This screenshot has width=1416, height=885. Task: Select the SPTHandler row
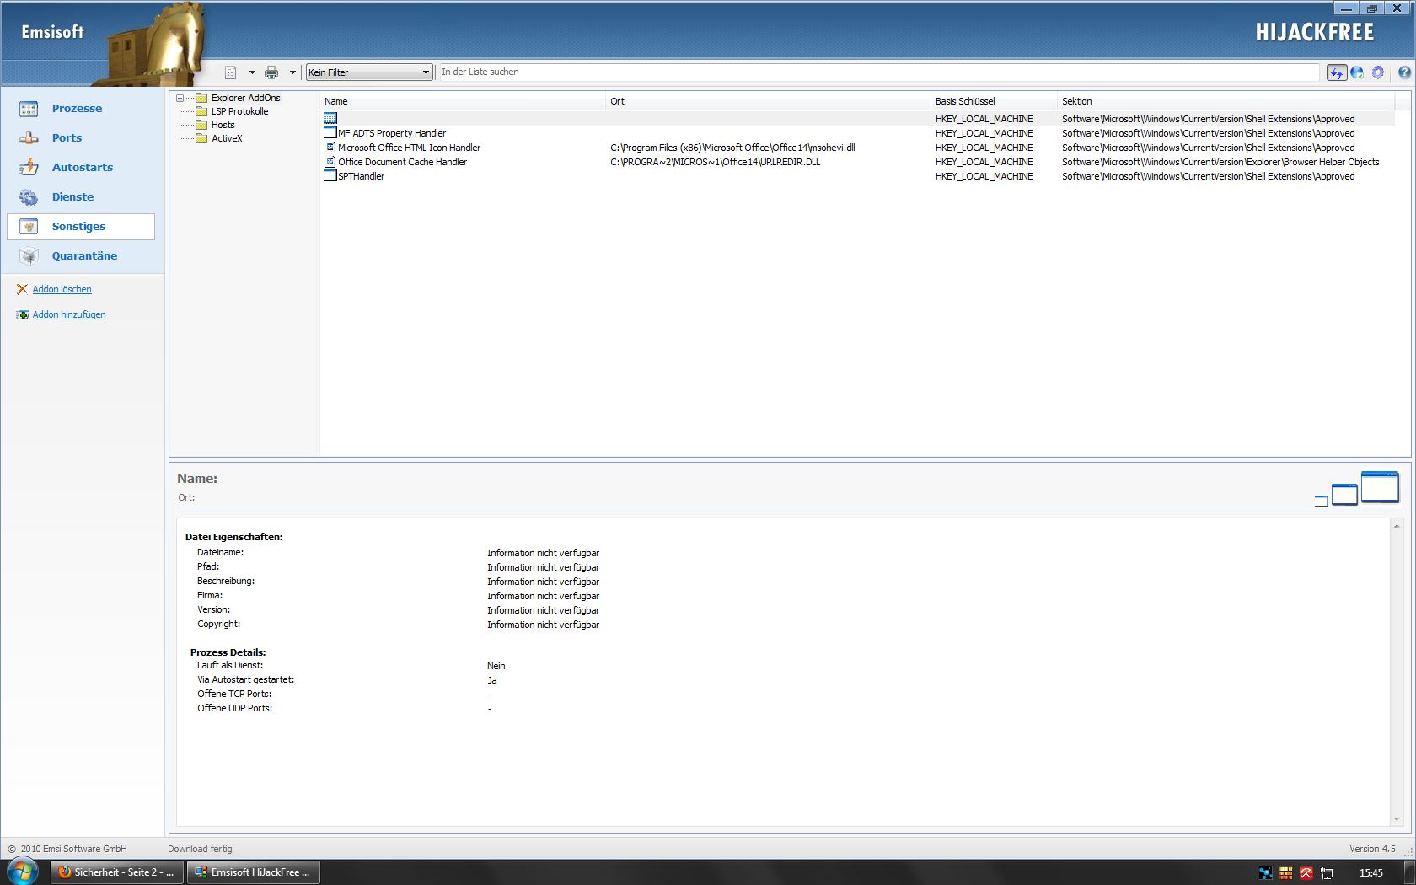coord(858,176)
